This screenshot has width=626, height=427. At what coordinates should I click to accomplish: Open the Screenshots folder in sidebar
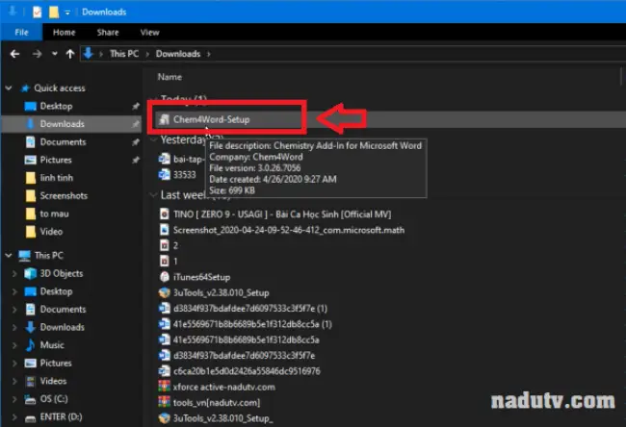pyautogui.click(x=64, y=196)
